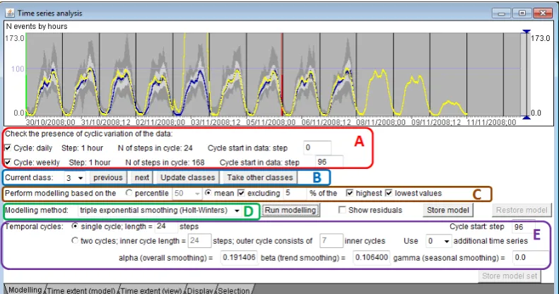Go to the next class
Image resolution: width=559 pixels, height=294 pixels.
click(x=142, y=177)
